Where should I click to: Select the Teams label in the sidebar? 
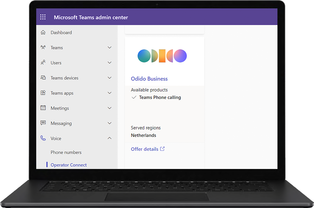pos(57,48)
